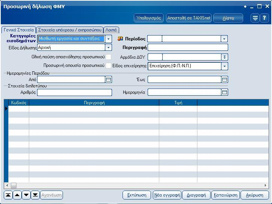The width and height of the screenshot is (272, 204).
Task: Close the Προσωρινή δήλωση ΦΜΥ window
Action: 267,6
